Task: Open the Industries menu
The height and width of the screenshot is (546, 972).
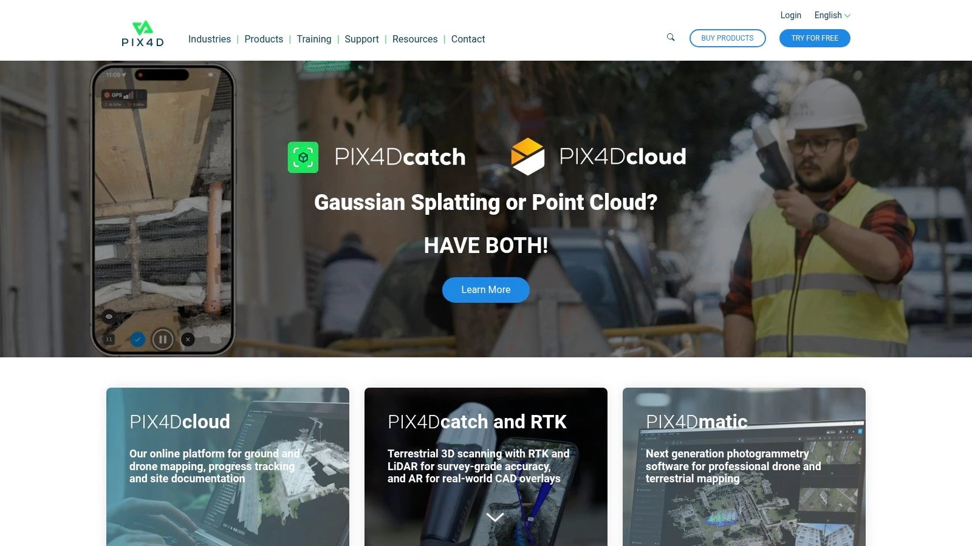Action: [x=210, y=39]
